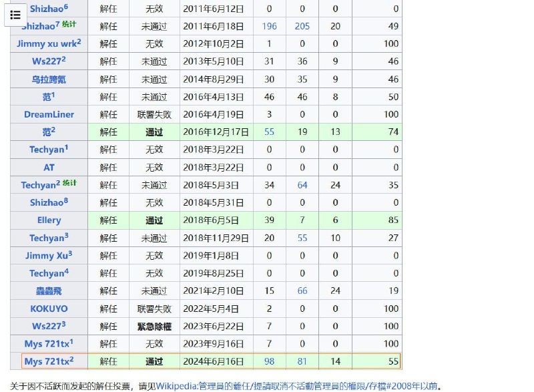The height and width of the screenshot is (392, 534).
Task: Click the 蟲蟲飛 username link
Action: 48,290
